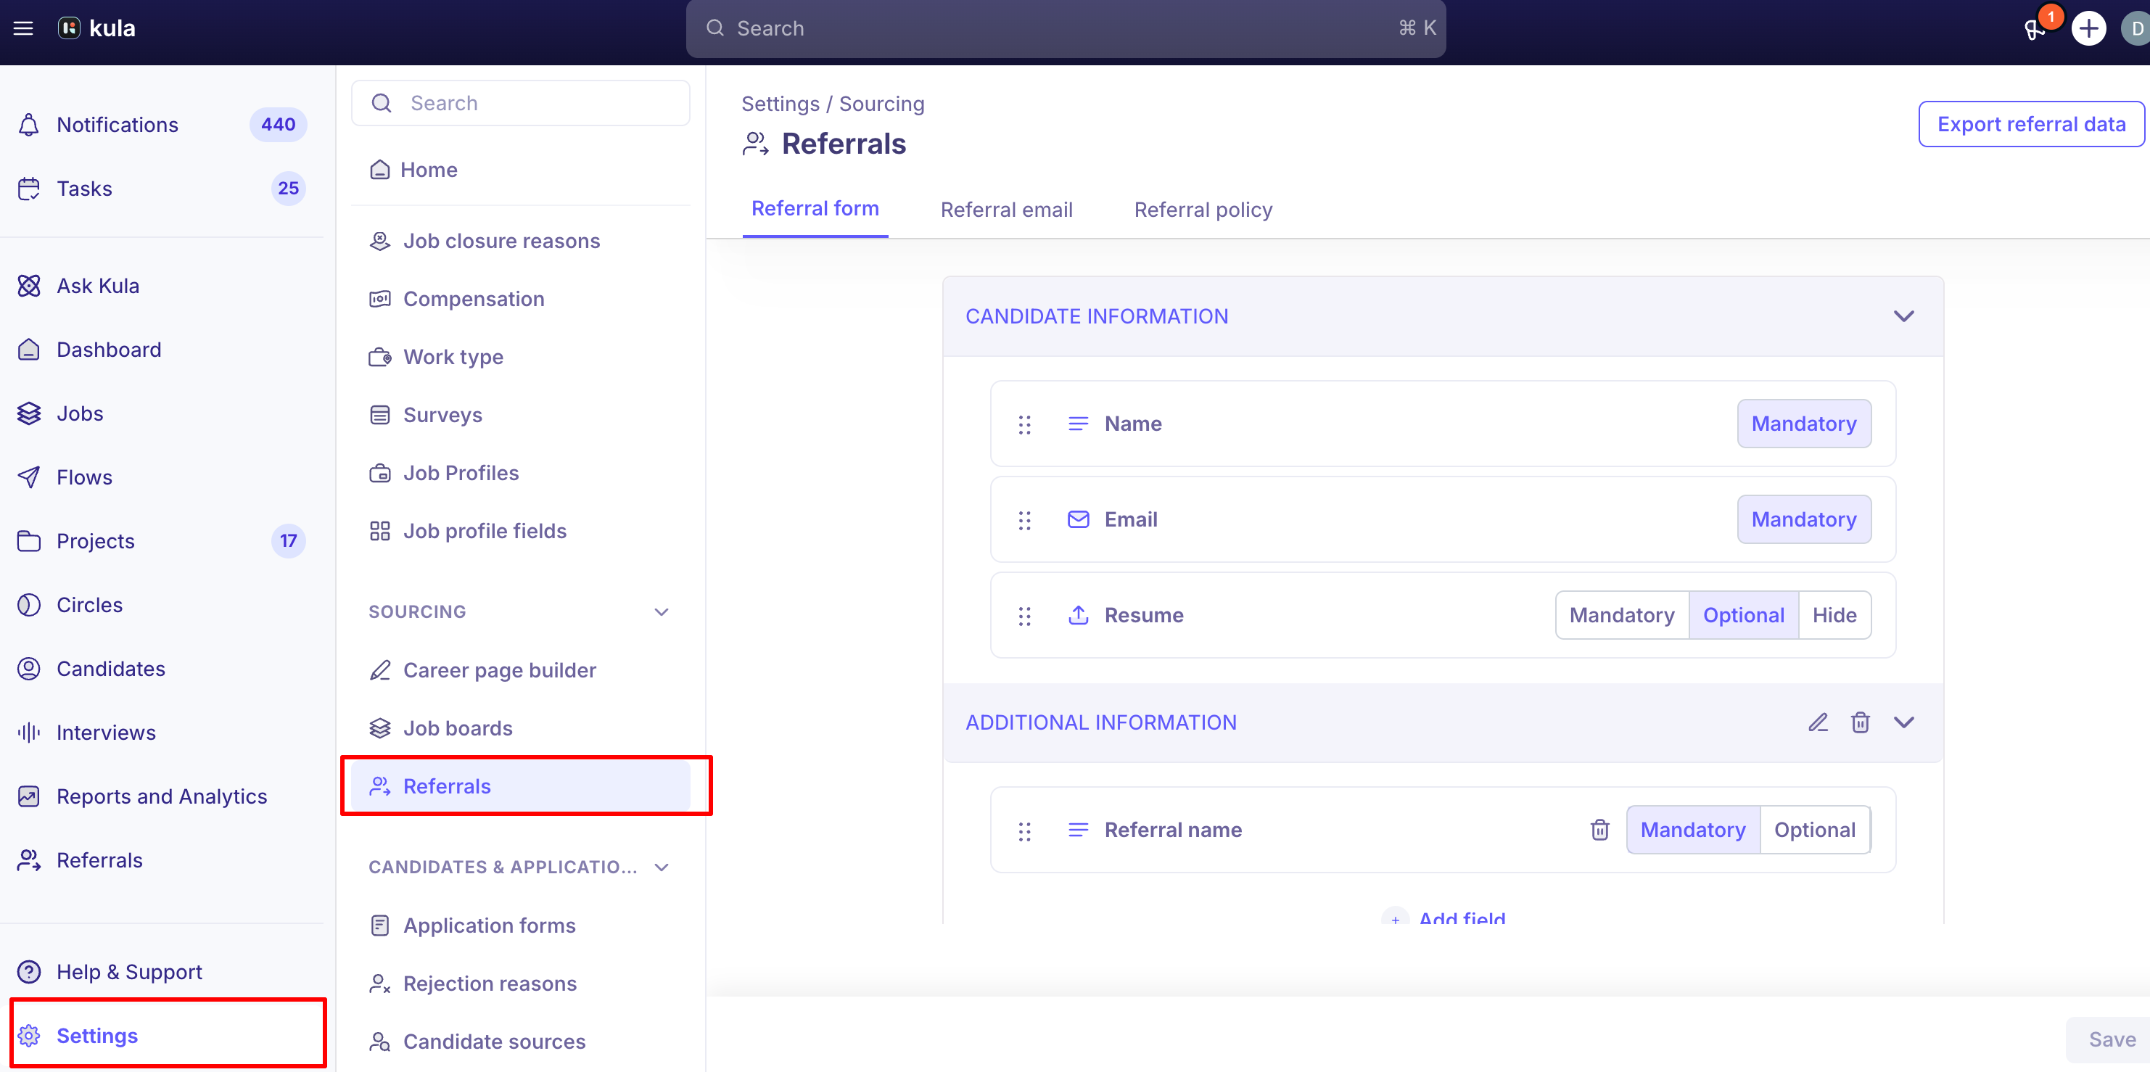Grab the Referral name drag handle
Screen dimensions: 2150x1072
coord(1025,831)
